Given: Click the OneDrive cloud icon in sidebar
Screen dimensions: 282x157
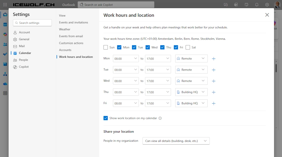Looking at the screenshot, I should click(x=5, y=84).
